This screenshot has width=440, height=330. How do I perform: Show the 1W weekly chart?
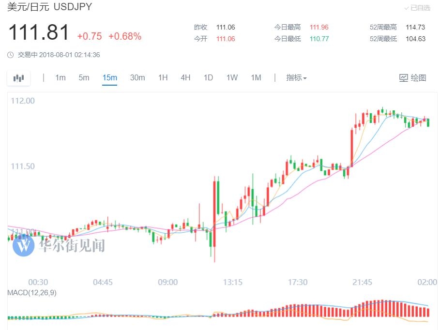tap(232, 77)
